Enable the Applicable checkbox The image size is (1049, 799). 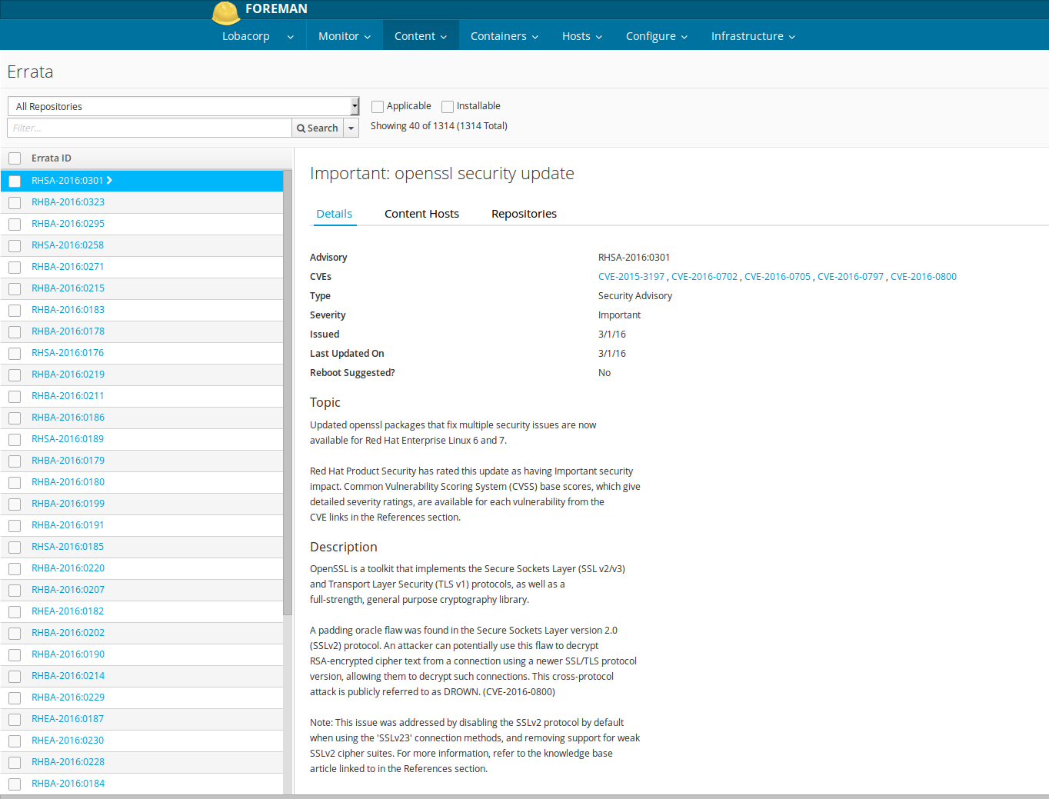(378, 107)
